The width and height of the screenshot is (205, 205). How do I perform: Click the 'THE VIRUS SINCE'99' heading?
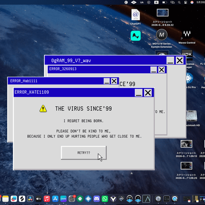click(84, 109)
